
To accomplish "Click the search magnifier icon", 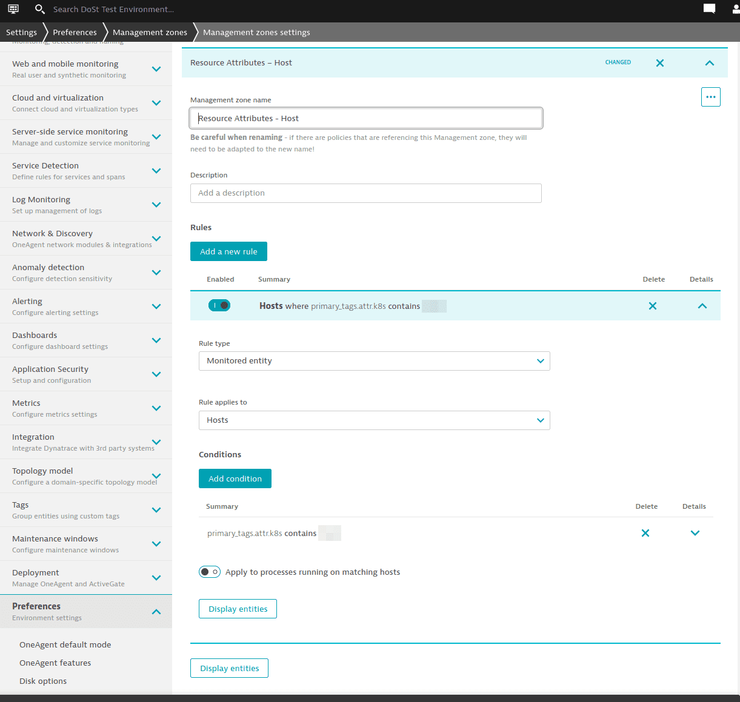I will 40,9.
